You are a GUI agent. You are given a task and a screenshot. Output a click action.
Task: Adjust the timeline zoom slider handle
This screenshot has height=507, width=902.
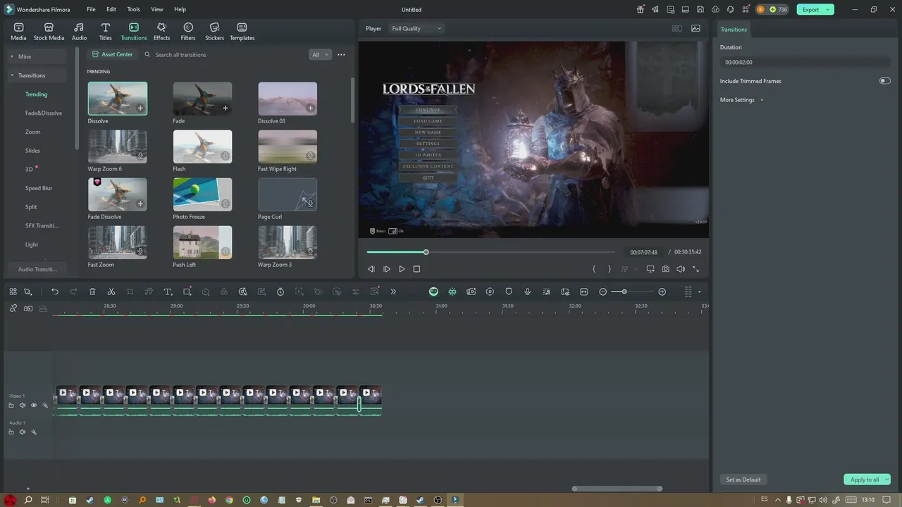[x=624, y=292]
